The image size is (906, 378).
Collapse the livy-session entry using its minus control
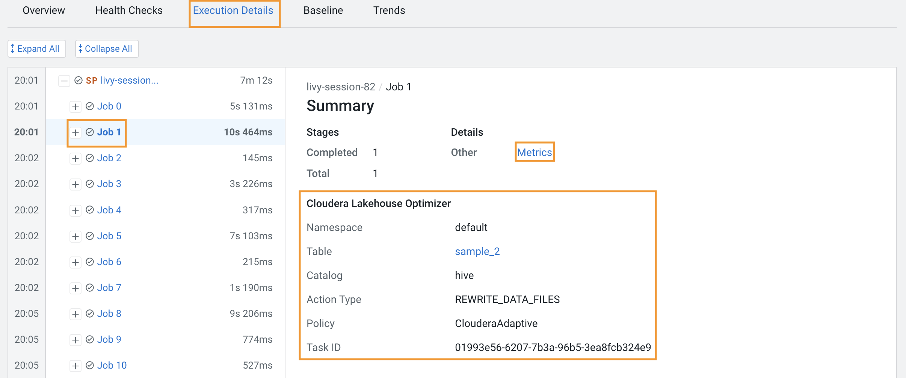coord(64,80)
